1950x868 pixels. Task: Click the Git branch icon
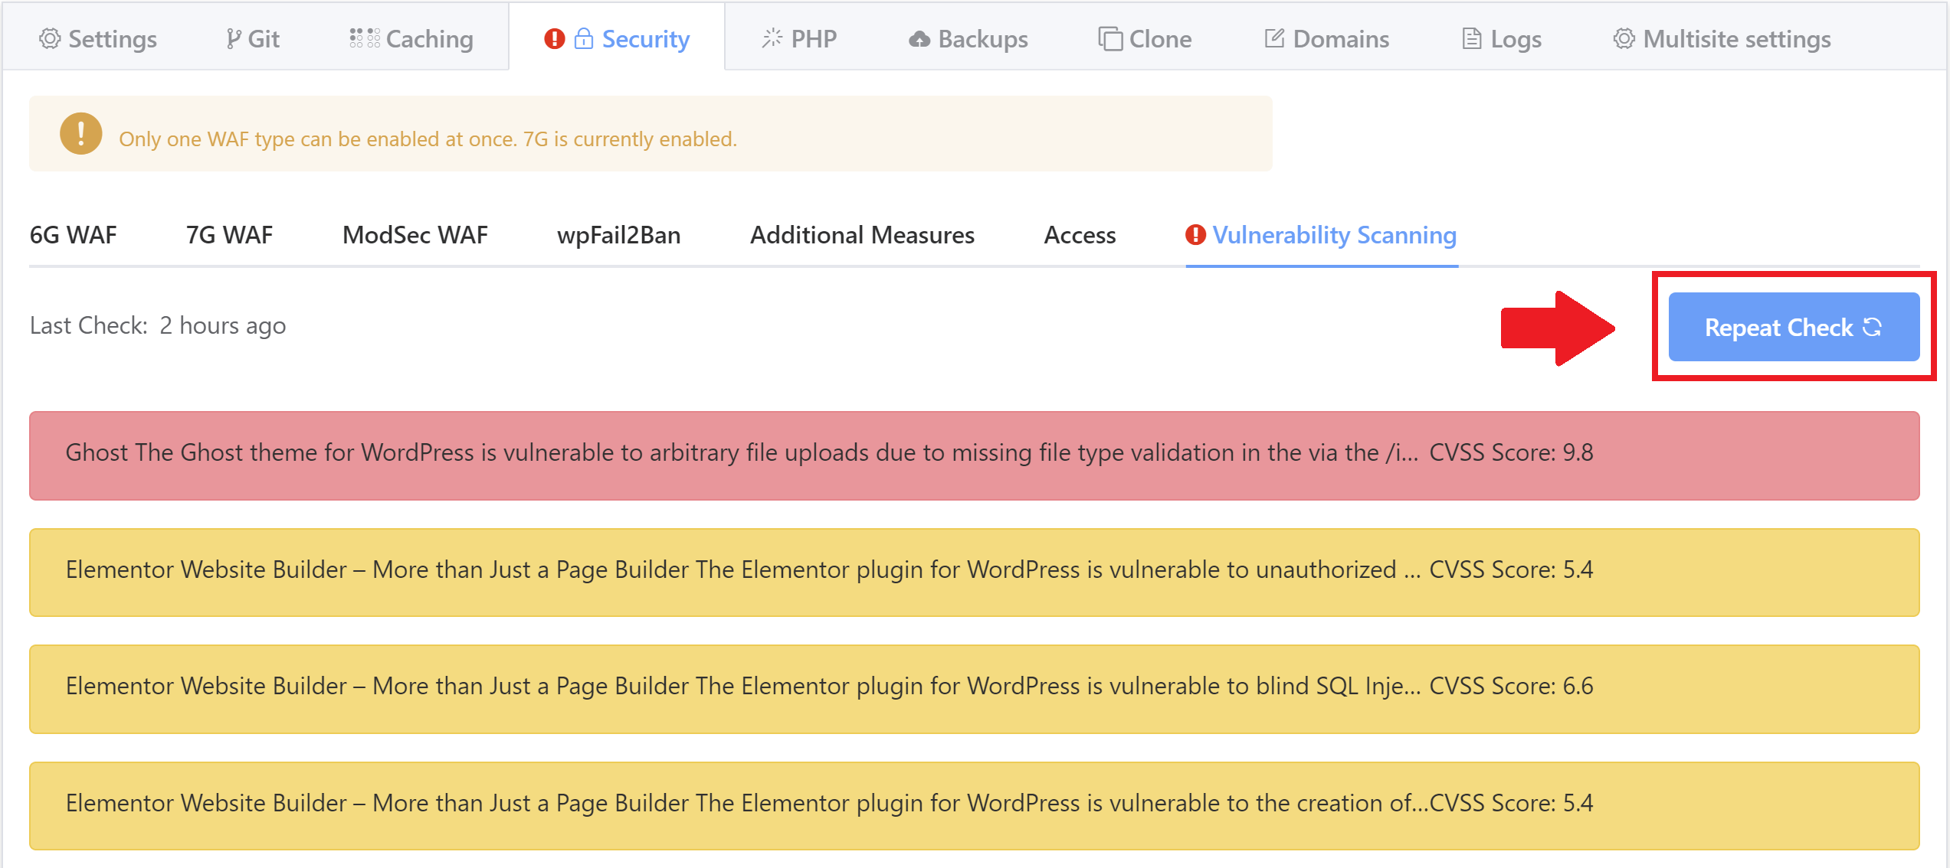pos(233,38)
